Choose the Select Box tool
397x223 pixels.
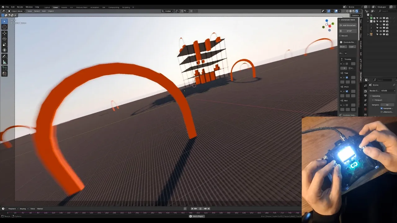5,21
